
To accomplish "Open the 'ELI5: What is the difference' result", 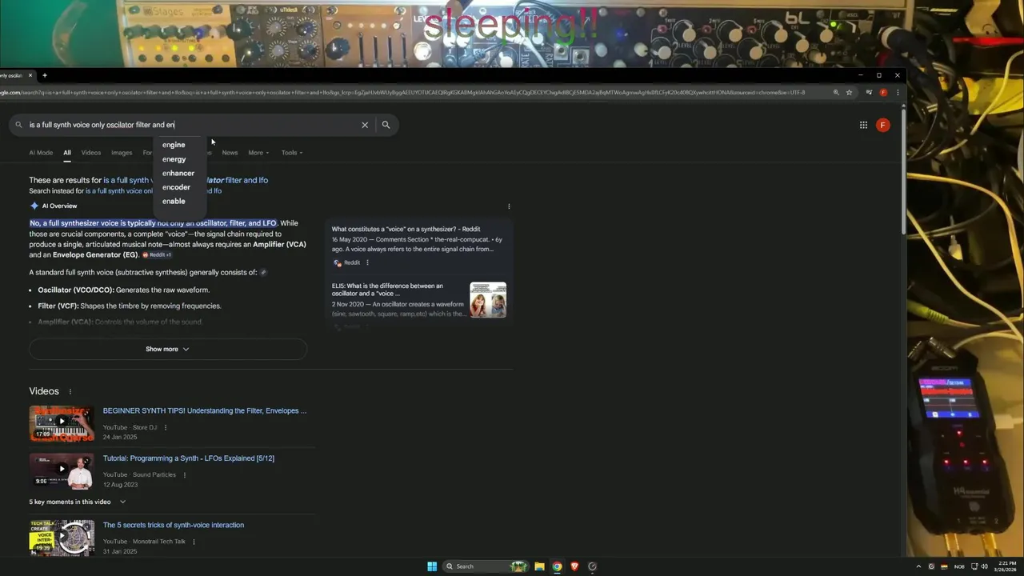I will (387, 290).
